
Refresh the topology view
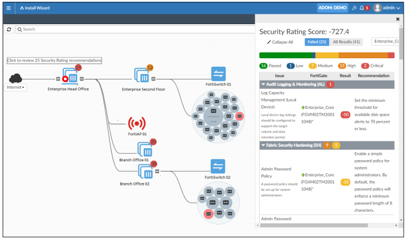tap(9, 29)
